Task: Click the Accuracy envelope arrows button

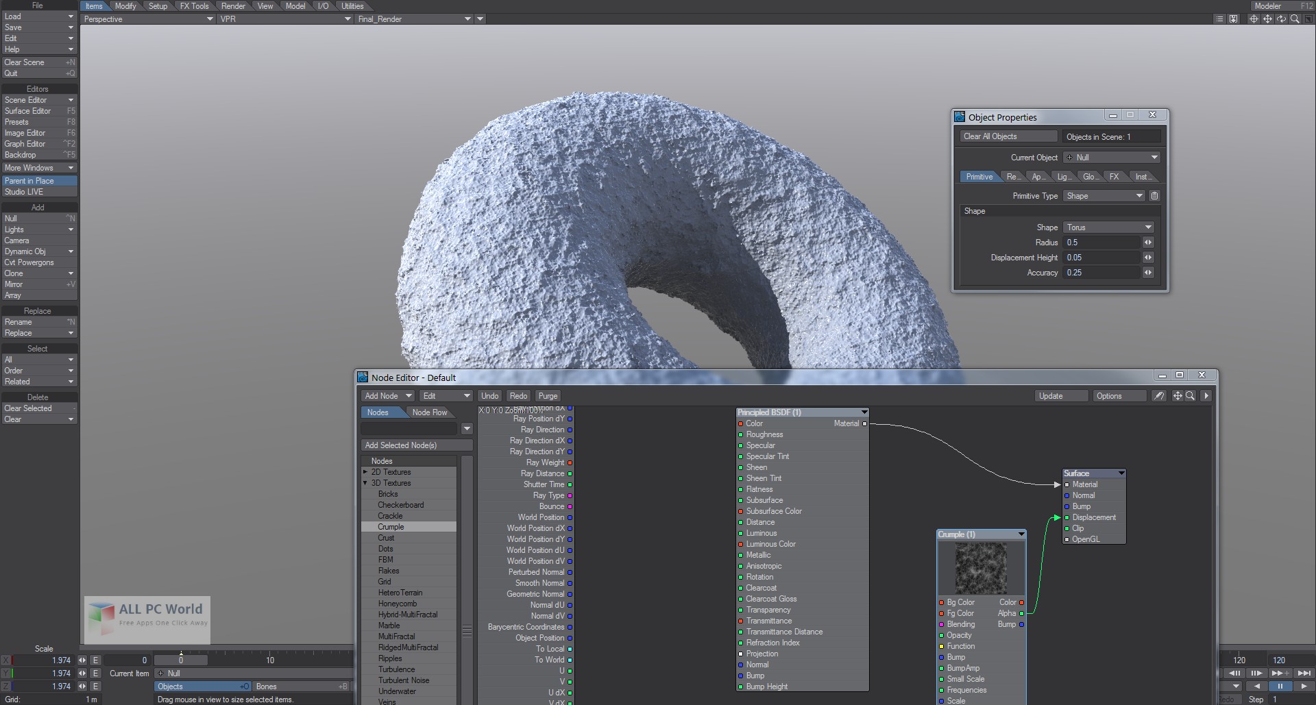Action: point(1148,273)
